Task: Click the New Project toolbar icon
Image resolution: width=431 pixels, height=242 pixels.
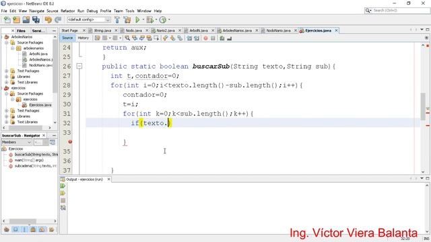Action: click(16, 19)
